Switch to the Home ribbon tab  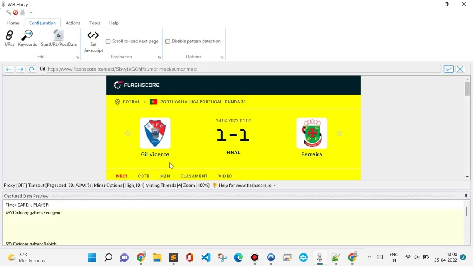[x=13, y=23]
